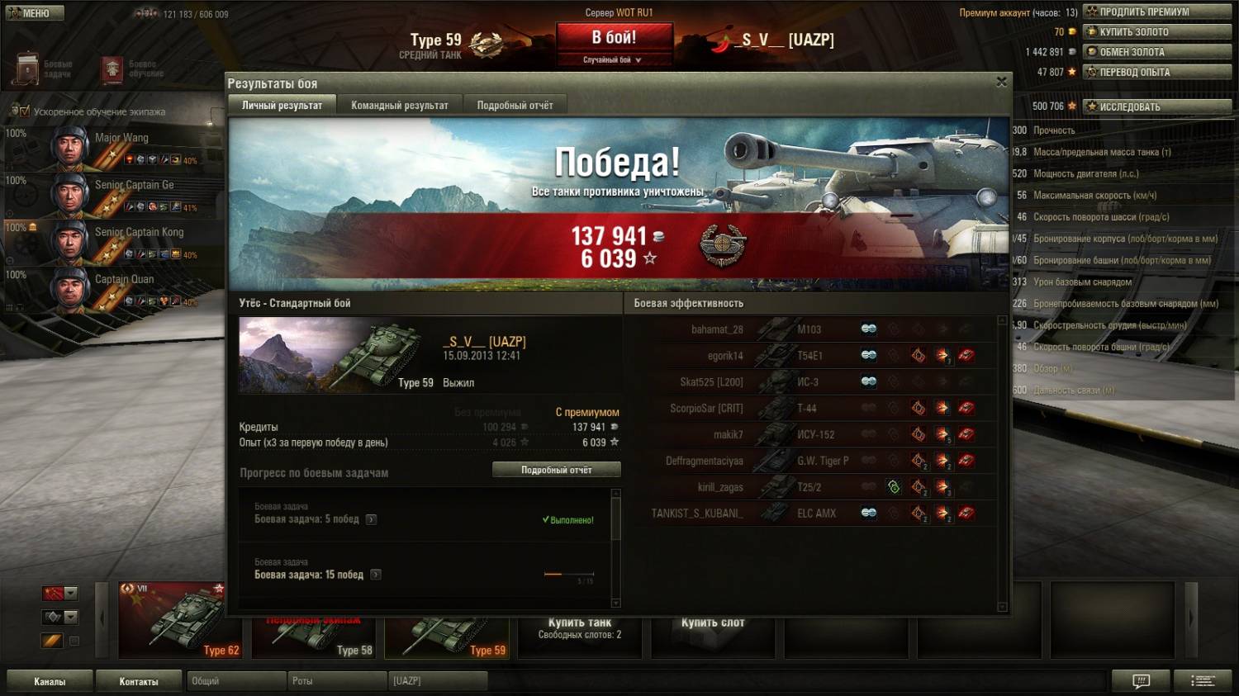Switch to the Командный результат tab
This screenshot has height=696, width=1239.
point(400,105)
